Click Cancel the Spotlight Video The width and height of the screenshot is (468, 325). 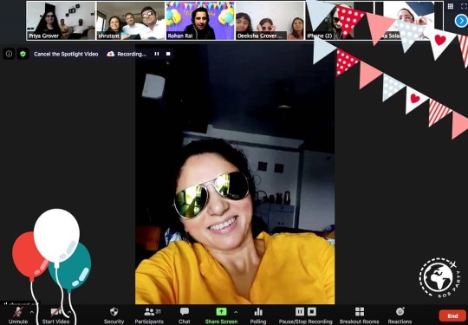[66, 54]
